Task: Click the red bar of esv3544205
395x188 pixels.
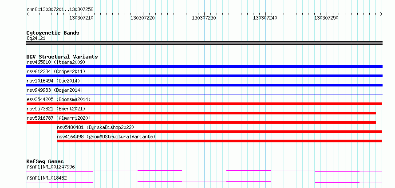Action: (204, 104)
